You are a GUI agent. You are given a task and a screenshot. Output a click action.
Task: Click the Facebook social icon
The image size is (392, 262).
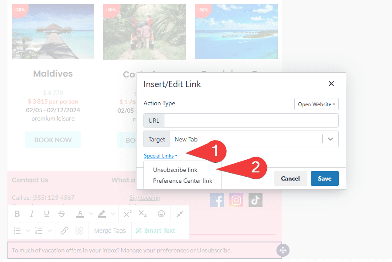217,200
